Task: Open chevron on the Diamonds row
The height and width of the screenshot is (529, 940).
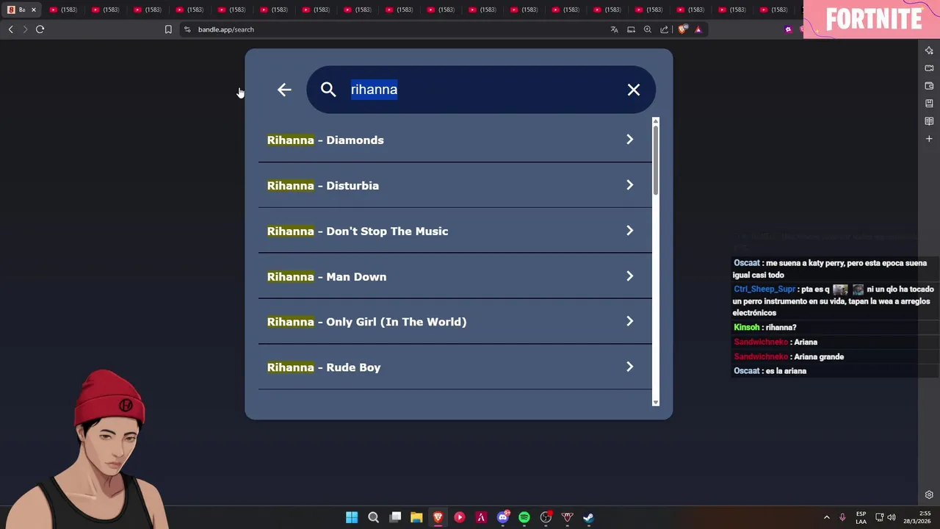Action: pos(629,140)
